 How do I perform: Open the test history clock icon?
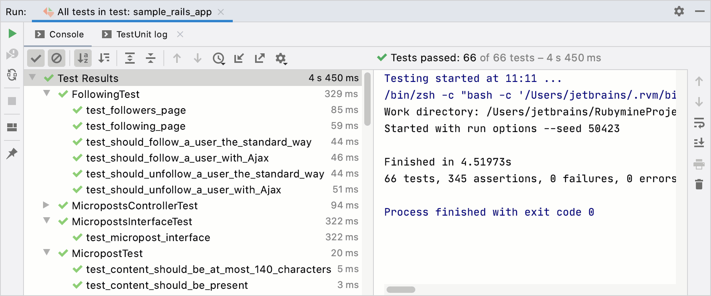(218, 58)
